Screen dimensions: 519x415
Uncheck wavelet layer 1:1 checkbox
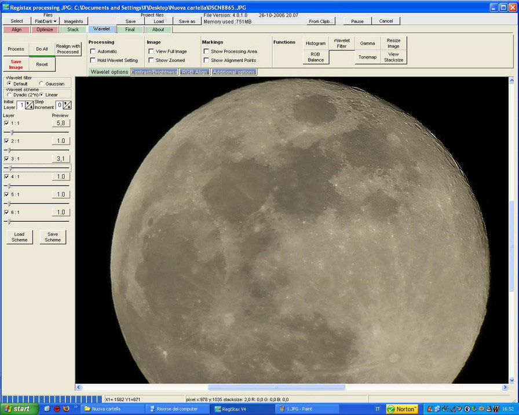coord(6,123)
